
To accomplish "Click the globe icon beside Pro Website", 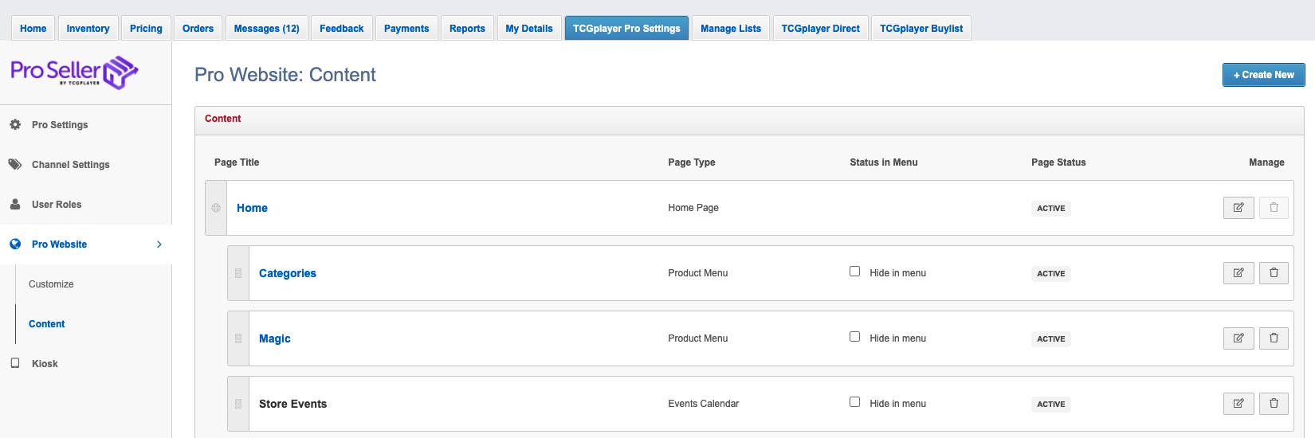I will click(x=15, y=244).
